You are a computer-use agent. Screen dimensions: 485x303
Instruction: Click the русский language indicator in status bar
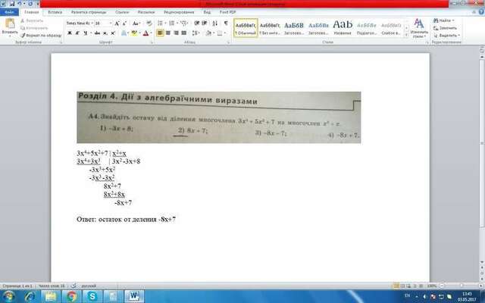pyautogui.click(x=89, y=286)
